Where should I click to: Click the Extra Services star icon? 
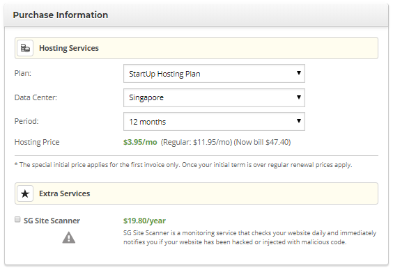(x=25, y=193)
